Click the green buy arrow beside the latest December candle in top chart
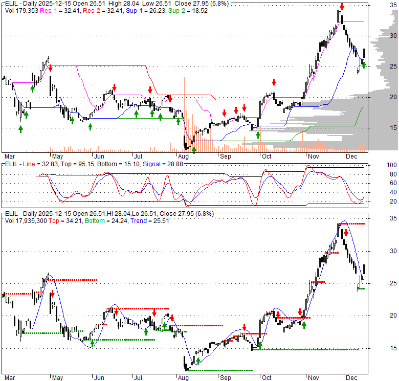The width and height of the screenshot is (399, 381). tap(364, 65)
